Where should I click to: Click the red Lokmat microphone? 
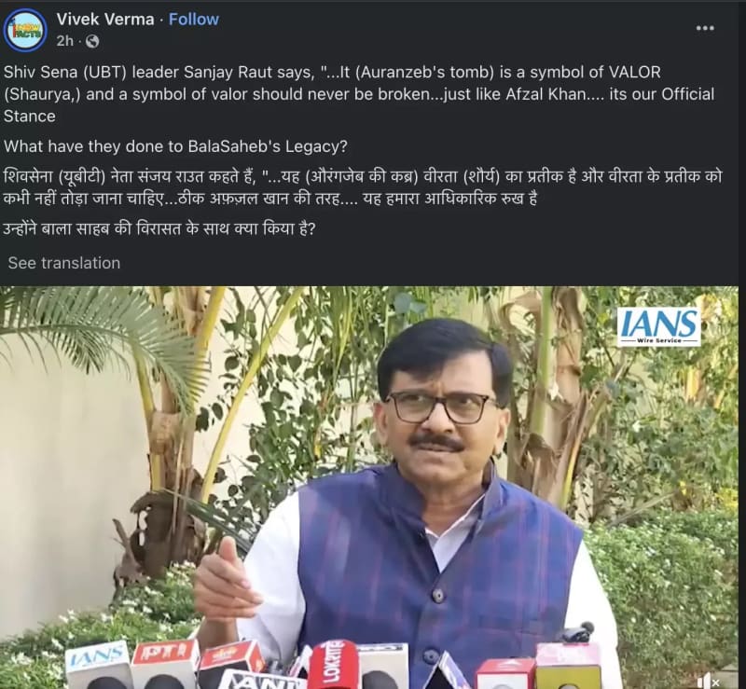pyautogui.click(x=334, y=664)
